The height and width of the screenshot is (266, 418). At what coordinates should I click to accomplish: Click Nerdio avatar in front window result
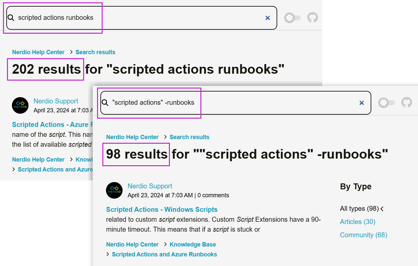(114, 190)
